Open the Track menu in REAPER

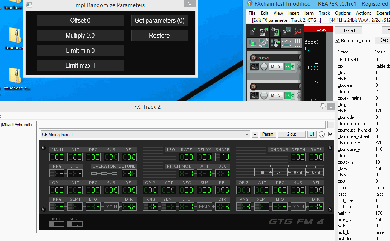tap(324, 13)
